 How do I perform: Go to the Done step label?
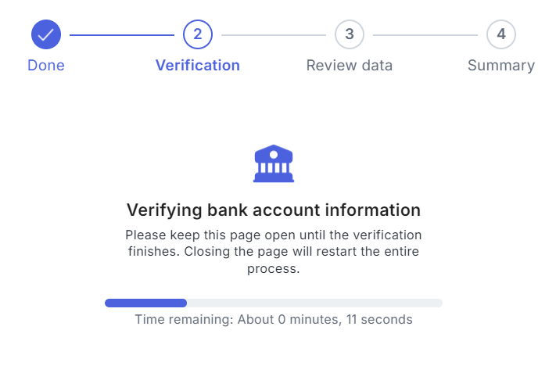point(46,65)
